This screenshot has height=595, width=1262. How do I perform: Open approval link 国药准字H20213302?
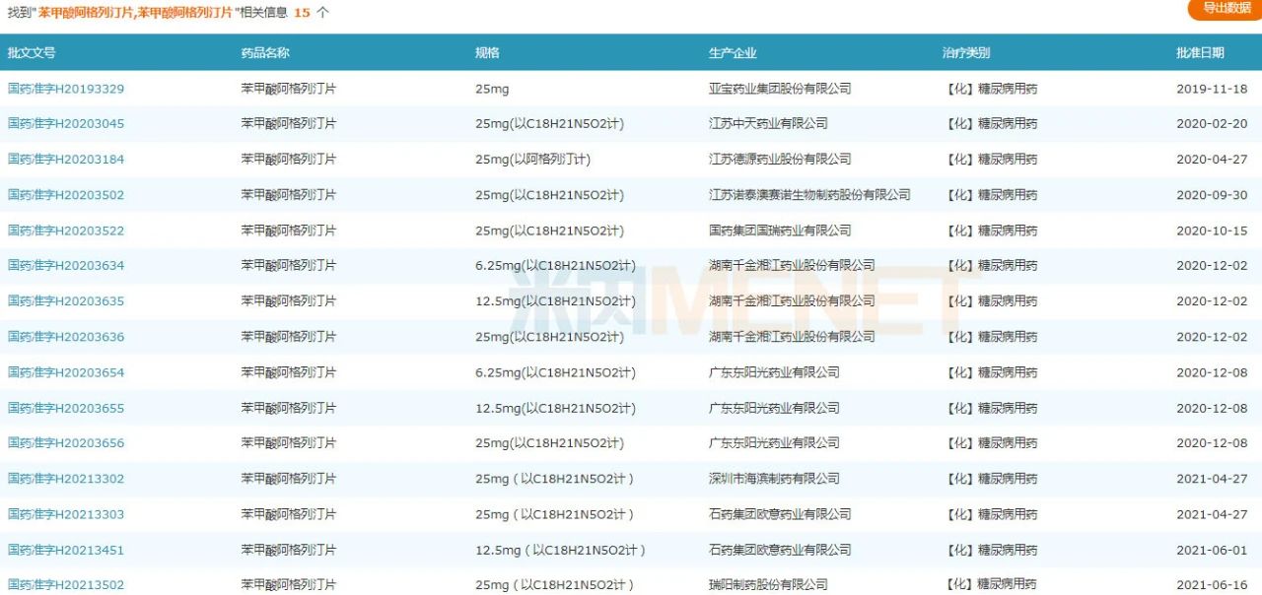pos(66,479)
